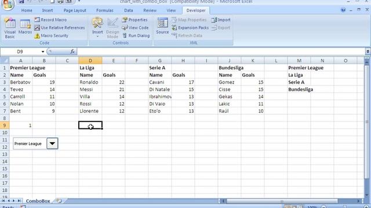Select cell containing Cavani
The image size is (371, 208).
click(160, 82)
